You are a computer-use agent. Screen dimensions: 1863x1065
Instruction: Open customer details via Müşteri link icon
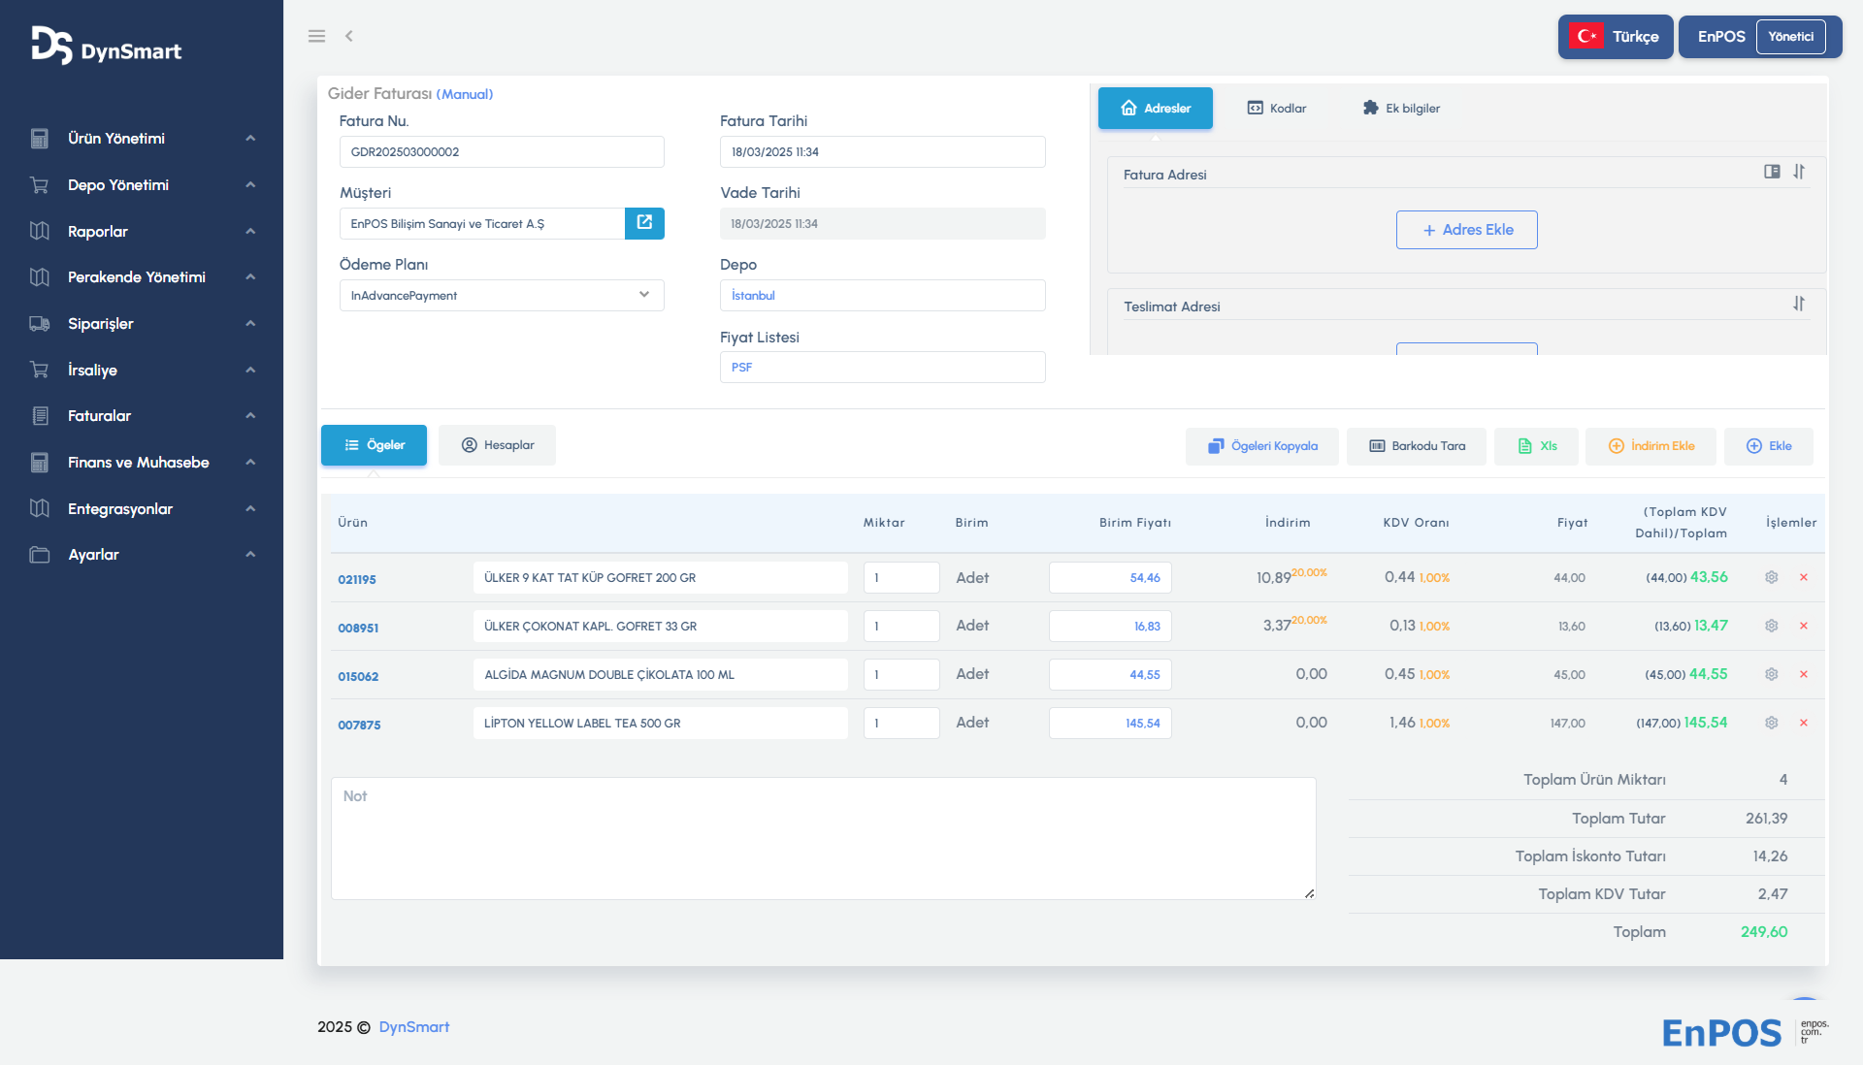(x=644, y=223)
